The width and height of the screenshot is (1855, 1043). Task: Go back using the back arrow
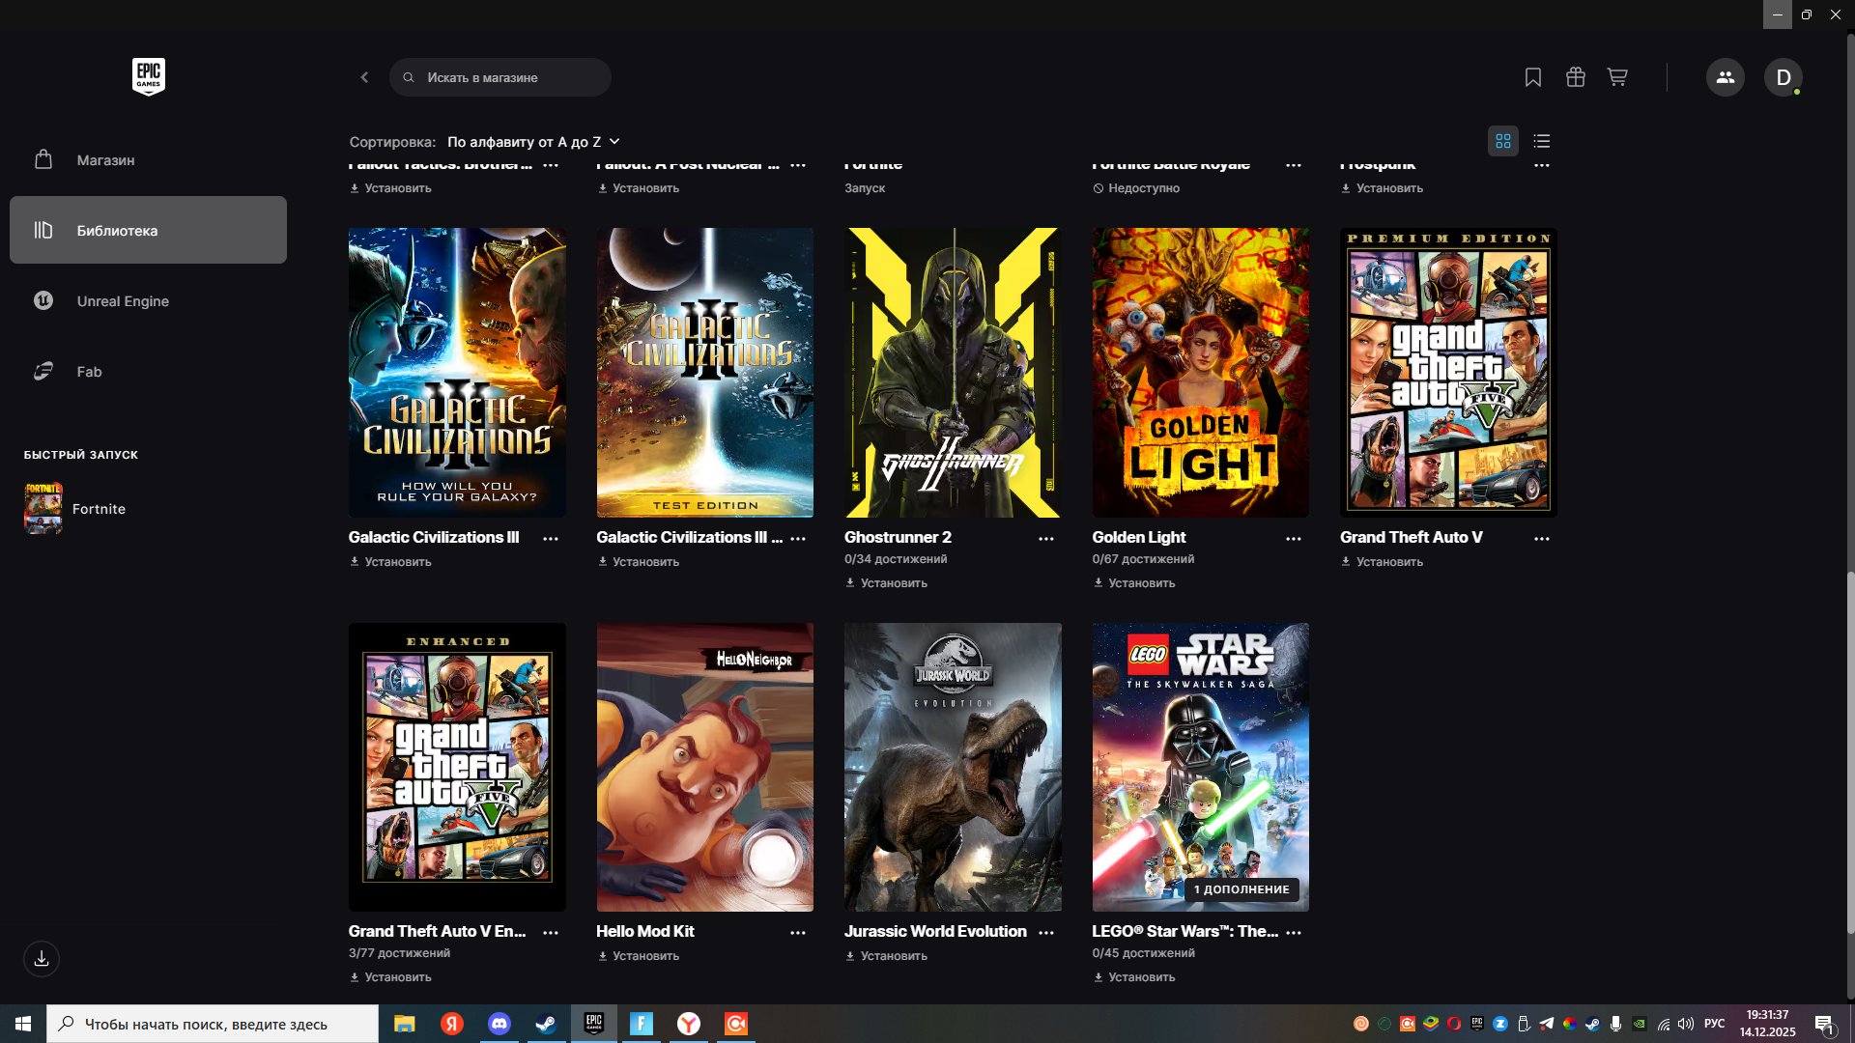pyautogui.click(x=364, y=77)
